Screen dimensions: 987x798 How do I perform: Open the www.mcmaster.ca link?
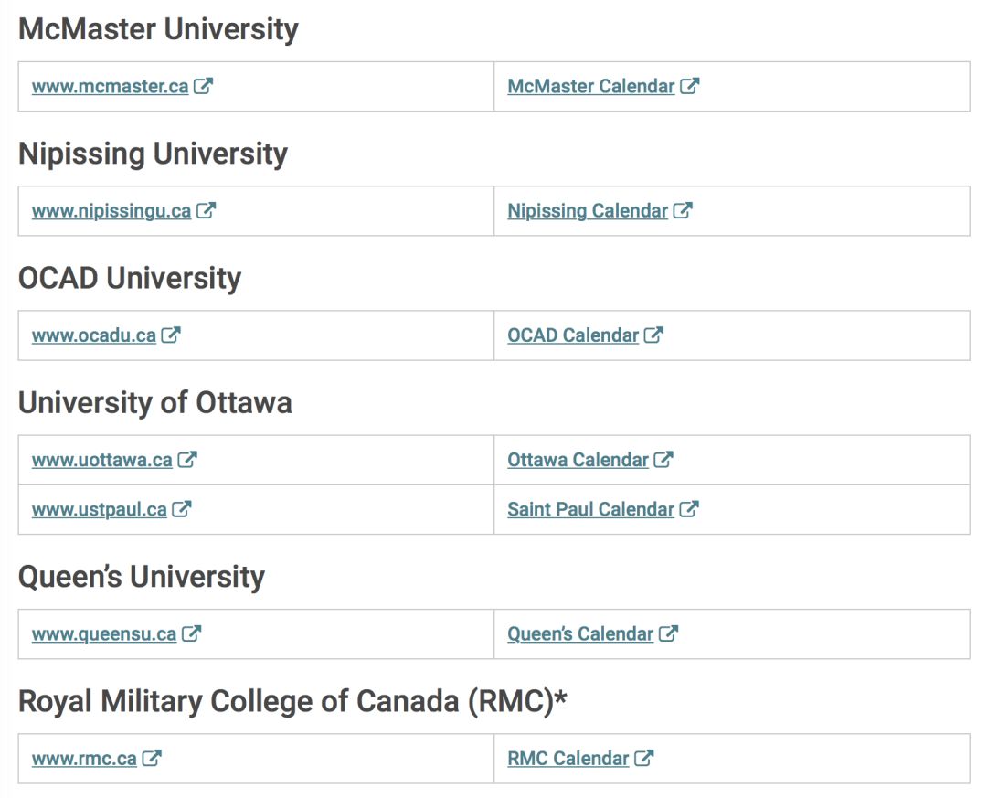click(x=111, y=86)
